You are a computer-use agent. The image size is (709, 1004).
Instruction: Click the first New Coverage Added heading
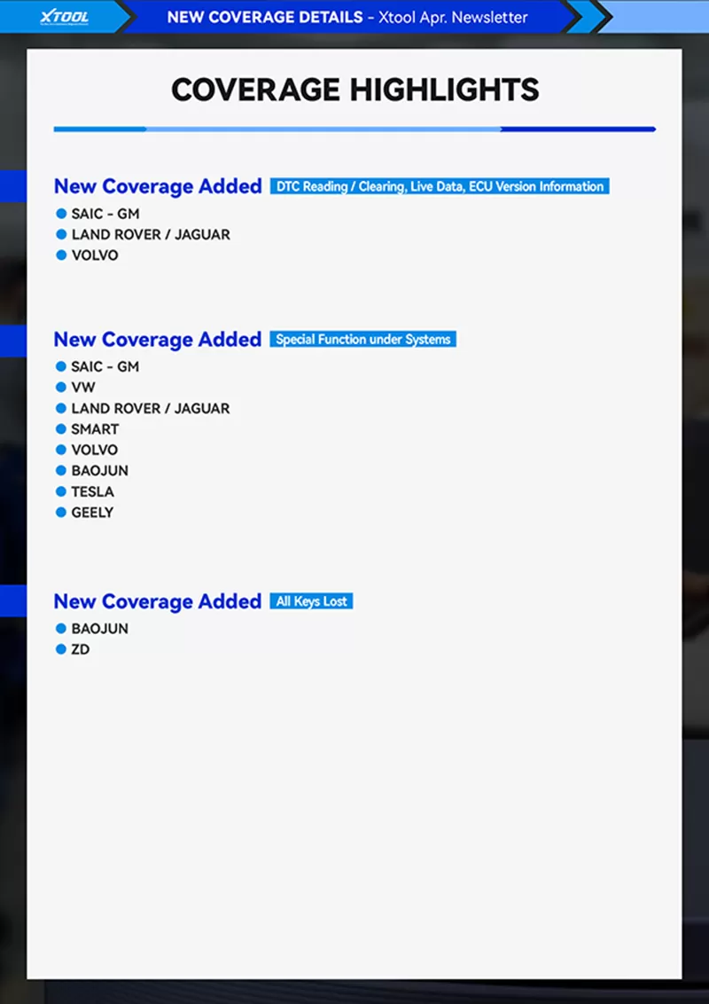158,186
